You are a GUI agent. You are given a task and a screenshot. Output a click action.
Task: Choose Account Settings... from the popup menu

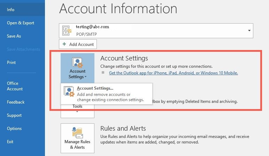pyautogui.click(x=107, y=94)
